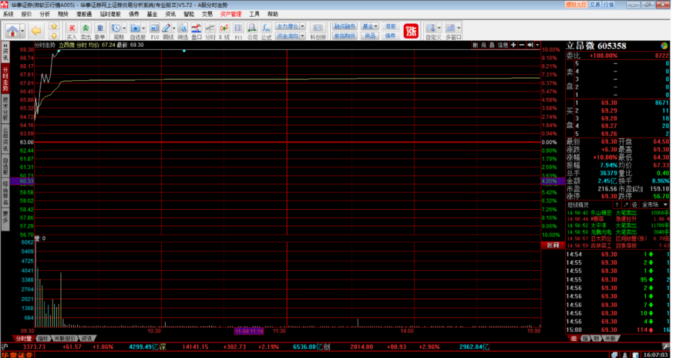The height and width of the screenshot is (358, 673).
Task: Open the 多窗口 multi-window icon
Action: coord(451,28)
